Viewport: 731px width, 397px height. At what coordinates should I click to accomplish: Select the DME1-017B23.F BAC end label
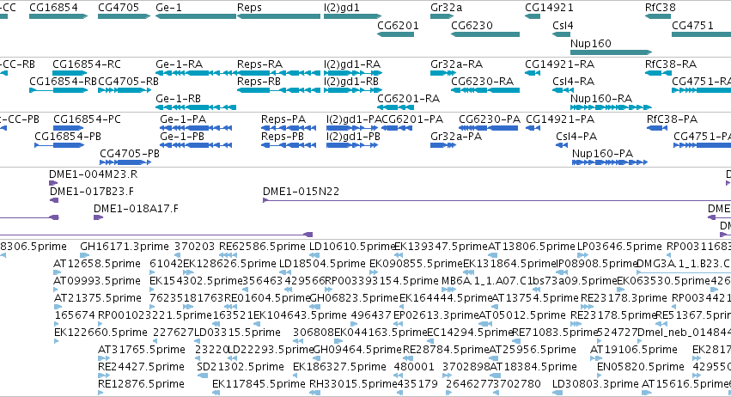coord(92,192)
